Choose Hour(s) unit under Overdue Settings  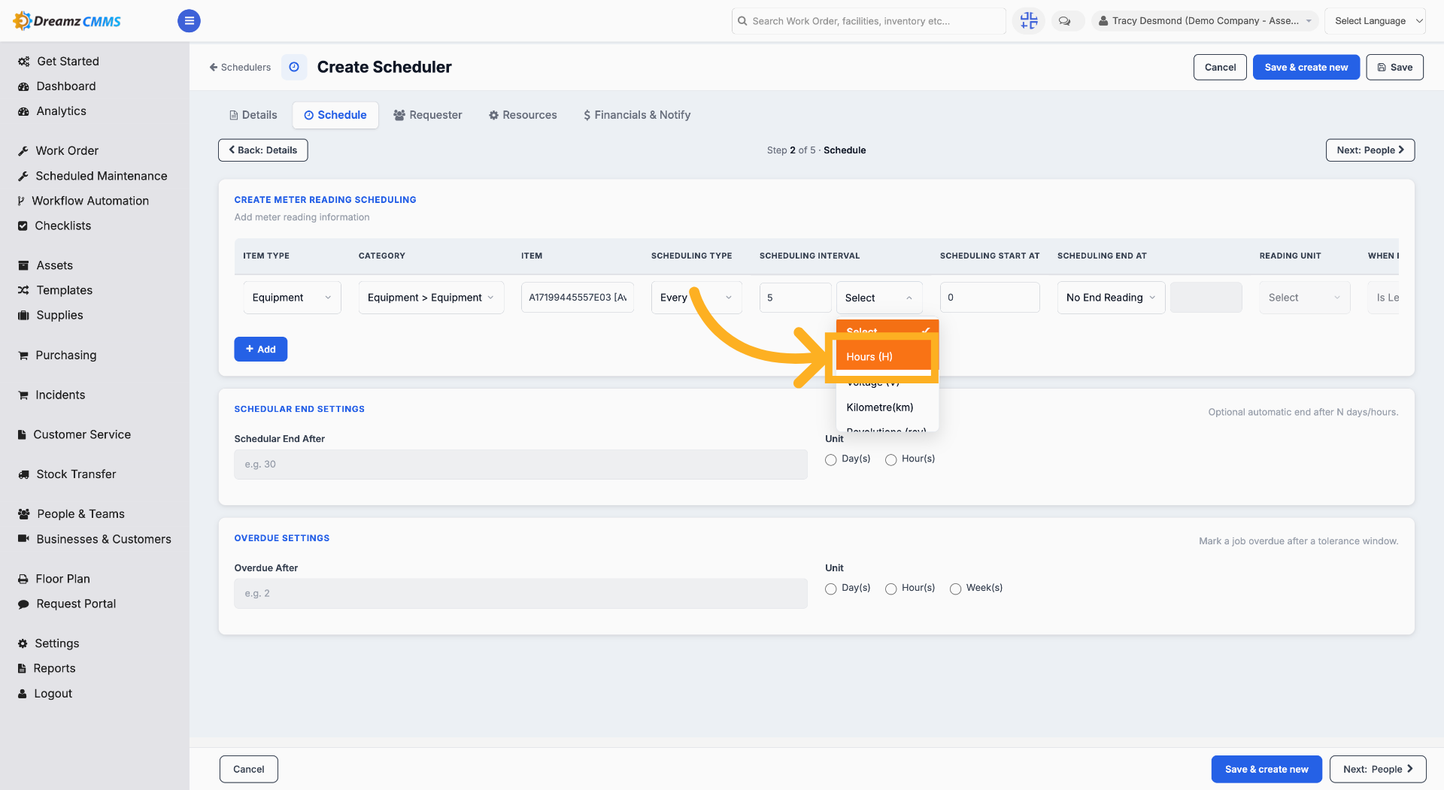click(890, 589)
